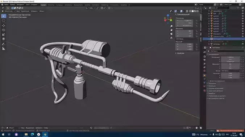Open the Output properties tab
Screen dimensions: 245x137
pos(204,60)
